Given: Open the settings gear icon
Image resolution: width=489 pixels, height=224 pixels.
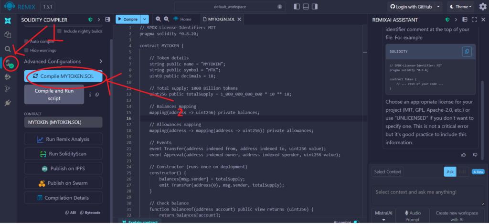Looking at the screenshot, I should pos(482,7).
